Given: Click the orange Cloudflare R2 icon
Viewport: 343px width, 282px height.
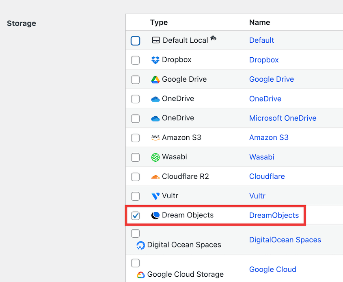Looking at the screenshot, I should (155, 177).
